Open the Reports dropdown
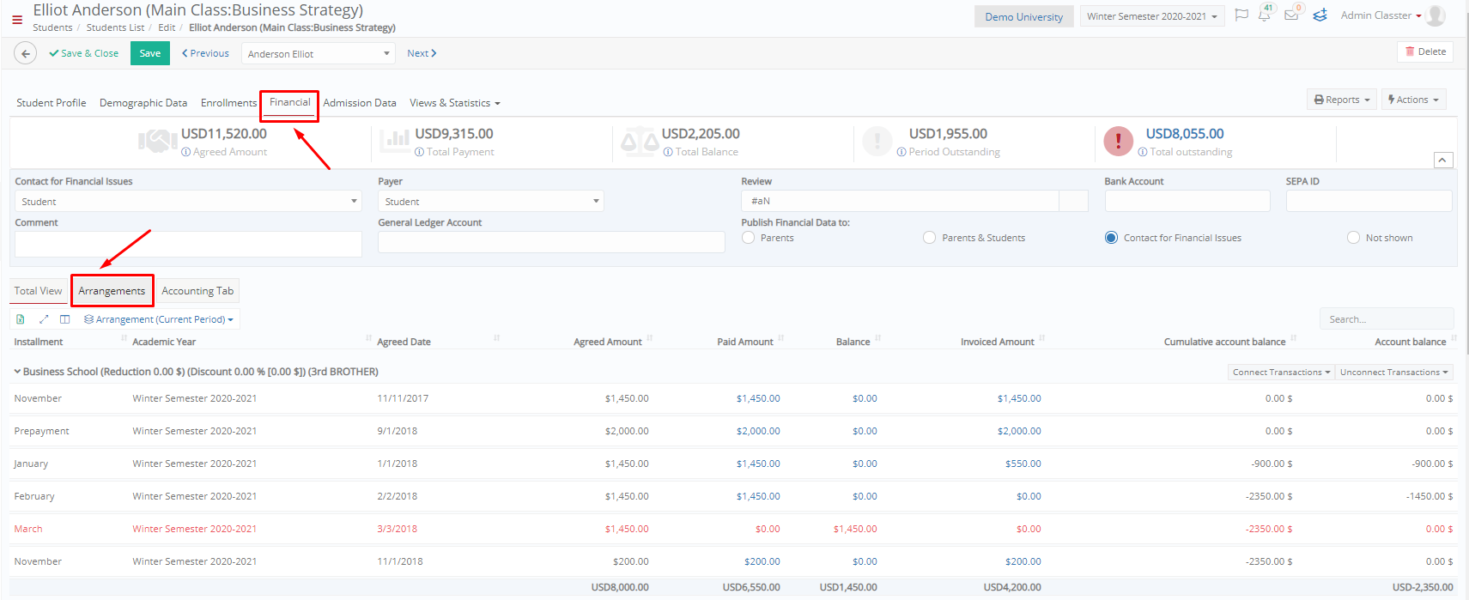 coord(1342,100)
